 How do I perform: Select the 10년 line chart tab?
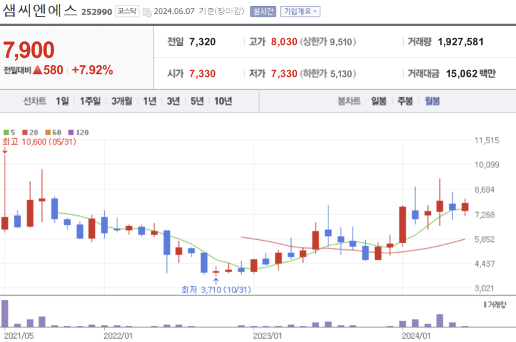(223, 101)
